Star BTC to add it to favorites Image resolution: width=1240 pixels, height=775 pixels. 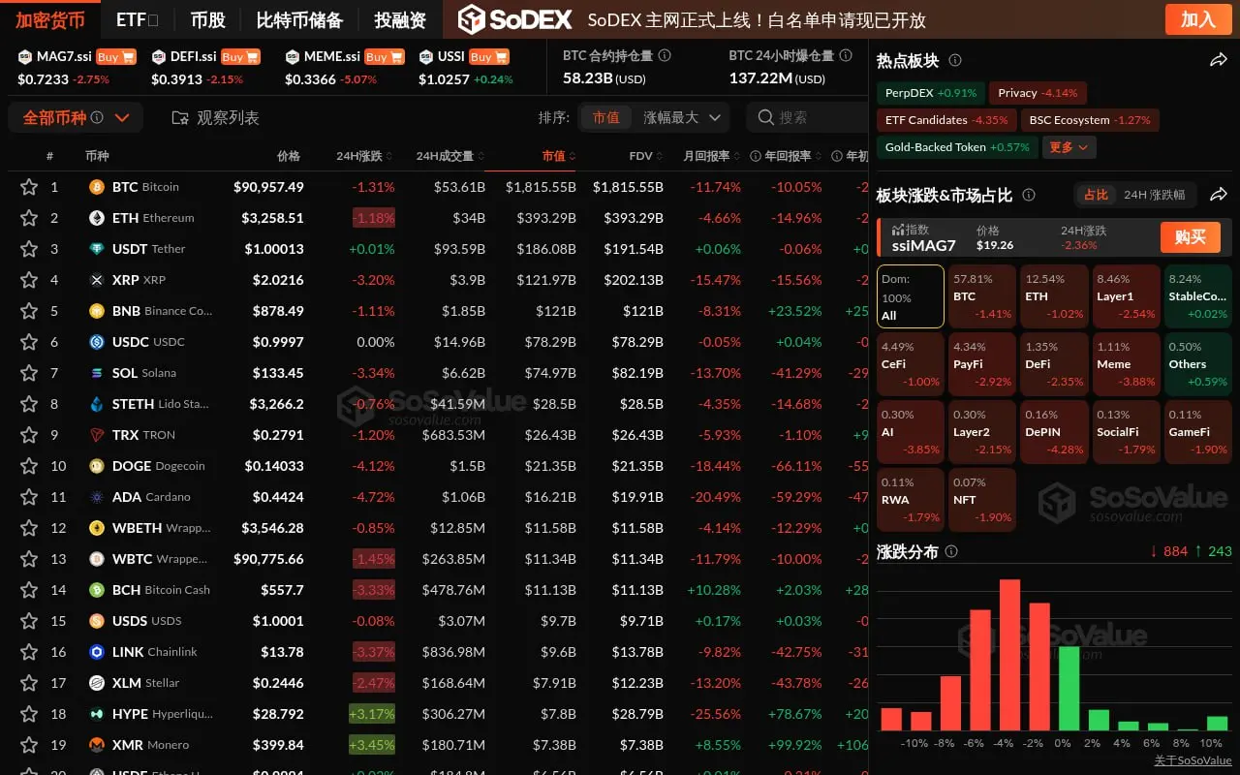pos(29,186)
